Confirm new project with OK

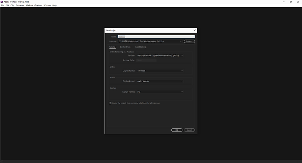(x=177, y=130)
